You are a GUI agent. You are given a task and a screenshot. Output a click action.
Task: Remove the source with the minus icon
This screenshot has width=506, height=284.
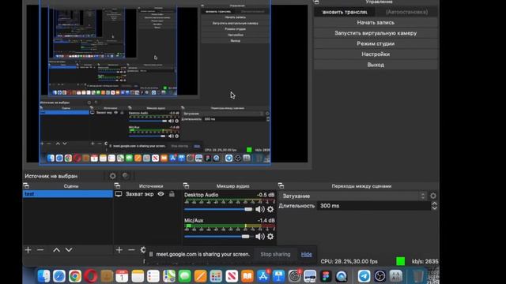pyautogui.click(x=131, y=250)
